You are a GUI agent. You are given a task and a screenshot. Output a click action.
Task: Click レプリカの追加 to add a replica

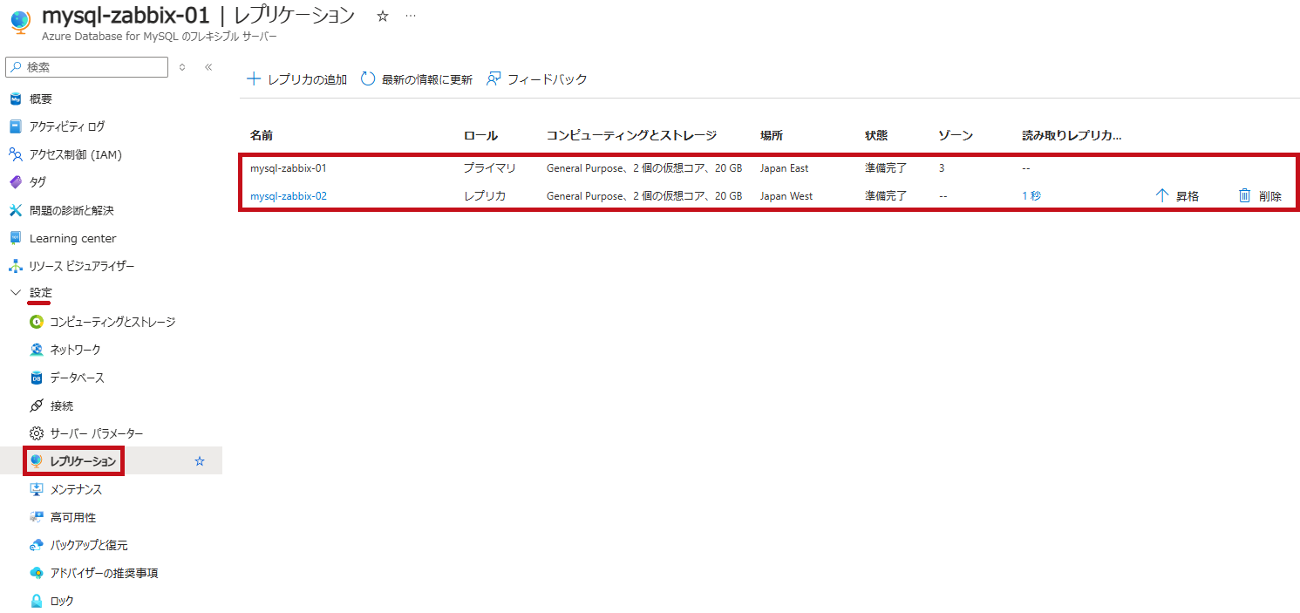[297, 79]
